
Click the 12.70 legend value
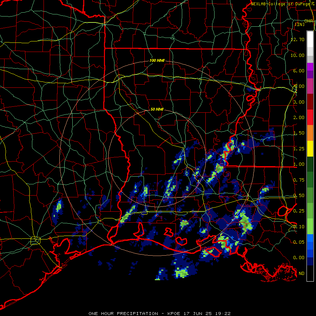pos(297,39)
